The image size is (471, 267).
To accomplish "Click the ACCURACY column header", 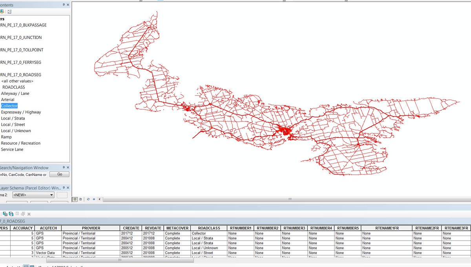I will point(22,228).
